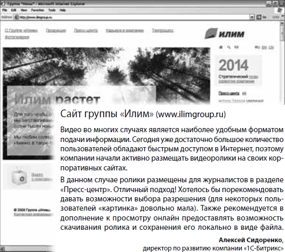The image size is (285, 252).
Task: Switch site language to RU
Action: tap(257, 48)
